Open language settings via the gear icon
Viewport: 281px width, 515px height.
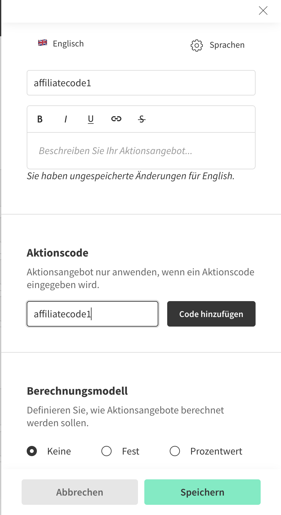[x=197, y=46]
